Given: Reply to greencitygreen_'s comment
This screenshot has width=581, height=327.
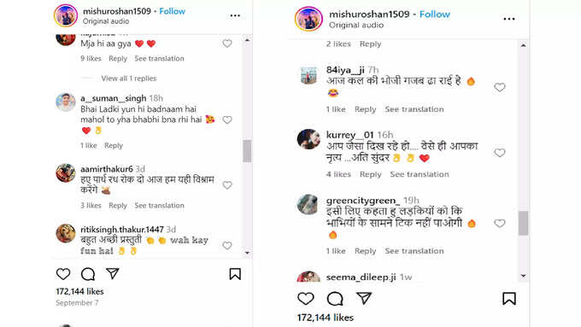Looking at the screenshot, I should (x=366, y=251).
